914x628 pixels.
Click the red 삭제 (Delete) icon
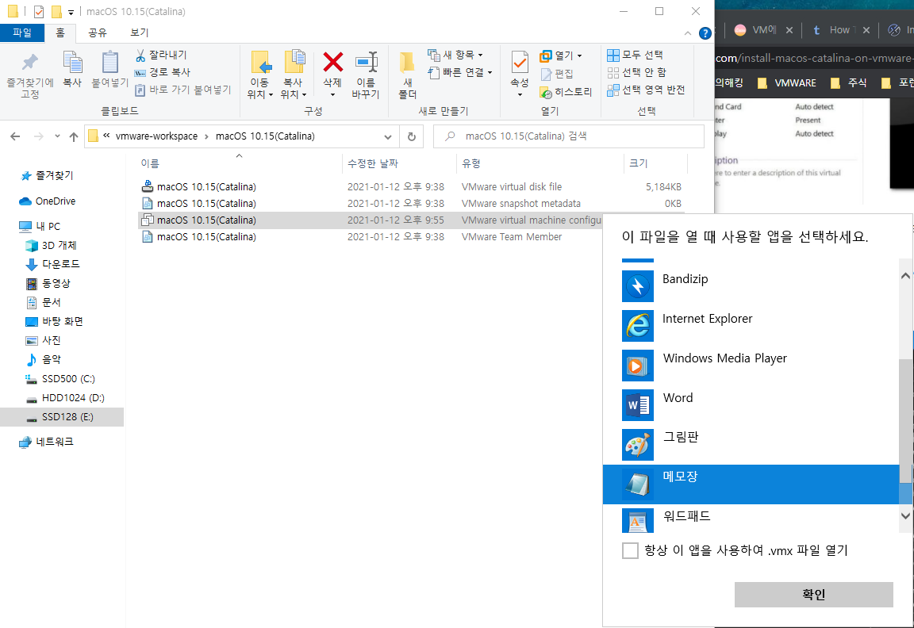coord(333,62)
